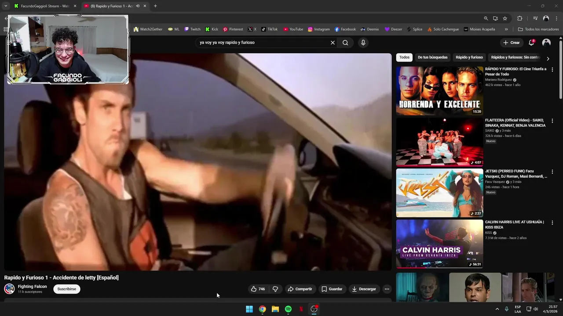This screenshot has height=316, width=563.
Task: Open Mariano Rodriguez channel link
Action: (498, 80)
